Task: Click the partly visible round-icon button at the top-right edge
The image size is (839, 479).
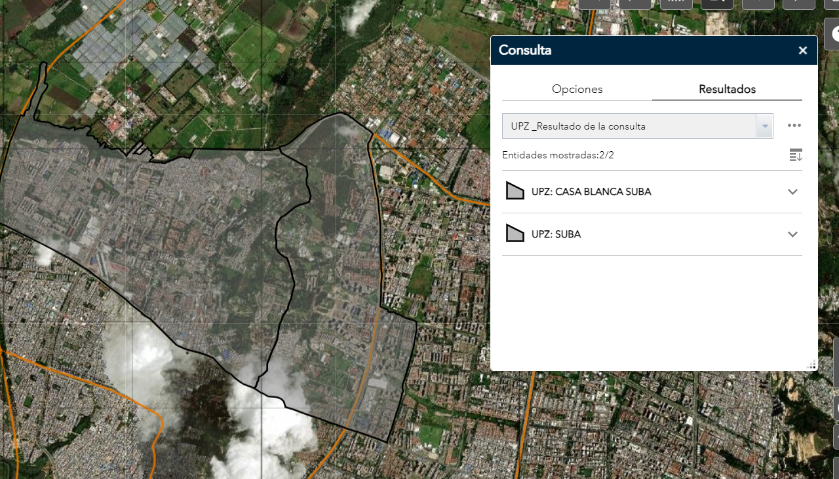Action: pyautogui.click(x=832, y=34)
